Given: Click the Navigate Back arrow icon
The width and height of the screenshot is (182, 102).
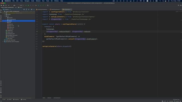Looking at the screenshot, I should 9,5.
